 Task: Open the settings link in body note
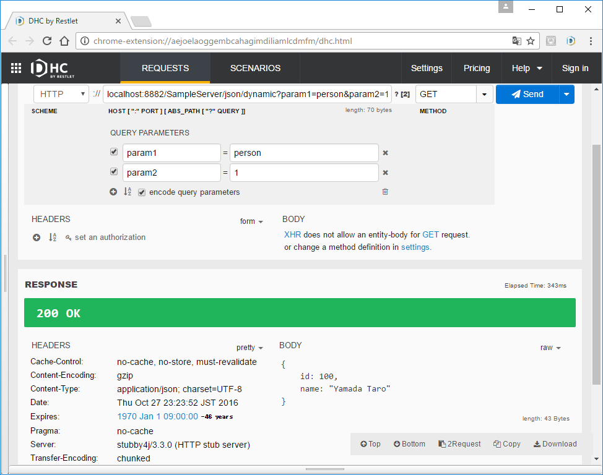click(415, 247)
